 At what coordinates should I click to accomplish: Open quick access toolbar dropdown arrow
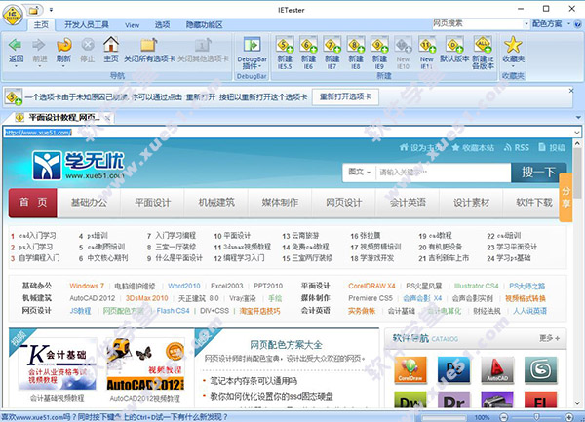point(51,10)
